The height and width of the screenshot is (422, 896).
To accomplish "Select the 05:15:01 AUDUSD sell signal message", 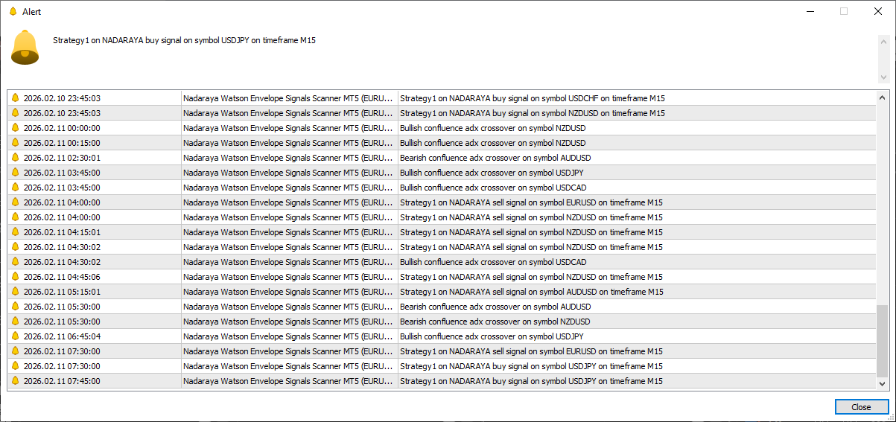I will (531, 292).
